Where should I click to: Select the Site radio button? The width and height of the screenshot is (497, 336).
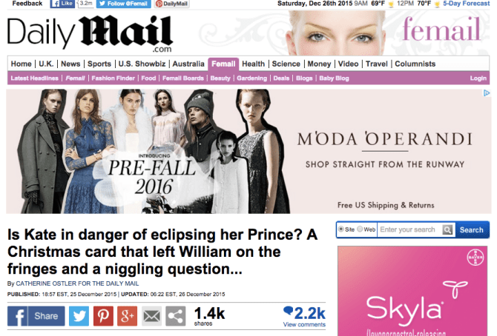click(341, 229)
